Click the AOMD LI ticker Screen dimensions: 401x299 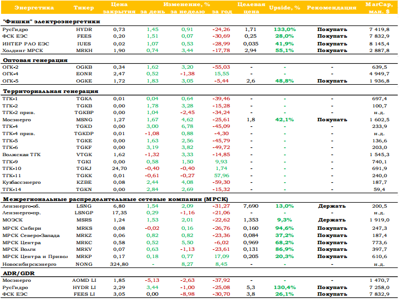coord(84,280)
